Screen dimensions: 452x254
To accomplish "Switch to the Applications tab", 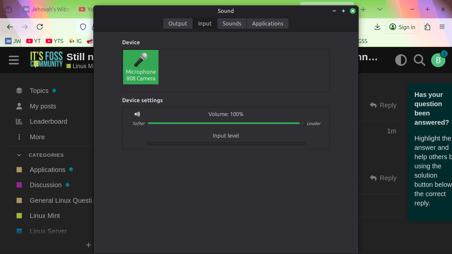I will 267,23.
